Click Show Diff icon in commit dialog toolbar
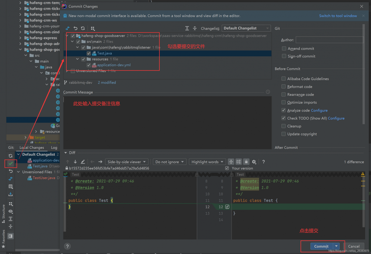Viewport: 371px width, 254px height. 68,28
